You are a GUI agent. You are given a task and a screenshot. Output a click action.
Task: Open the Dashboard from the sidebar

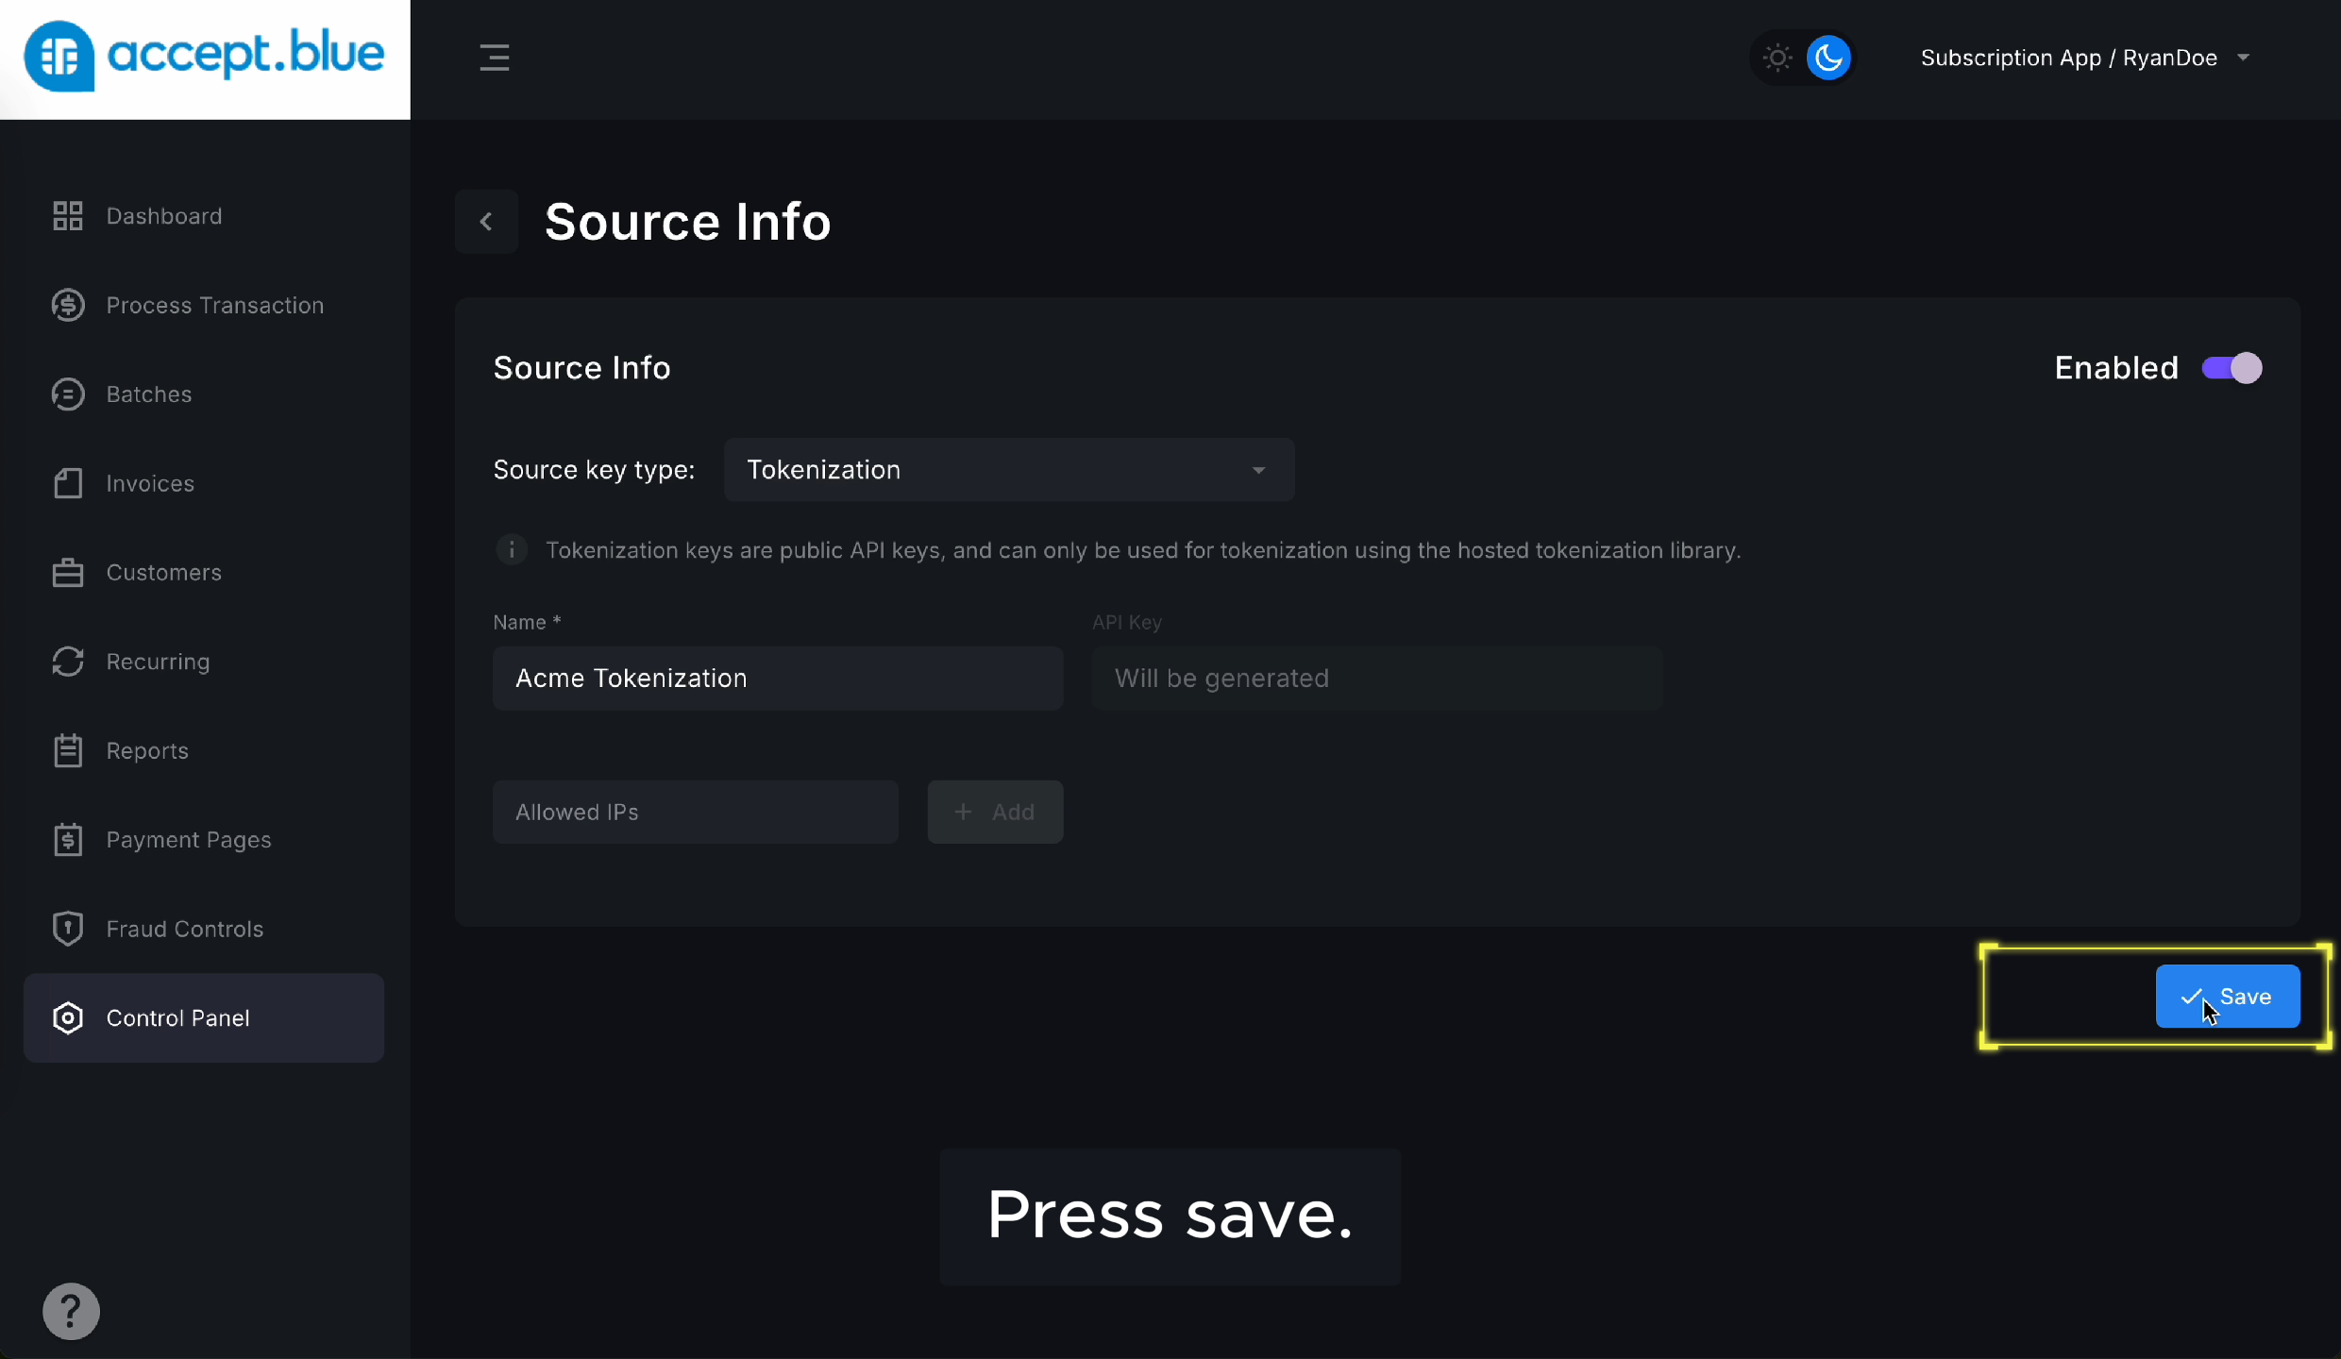click(x=162, y=215)
